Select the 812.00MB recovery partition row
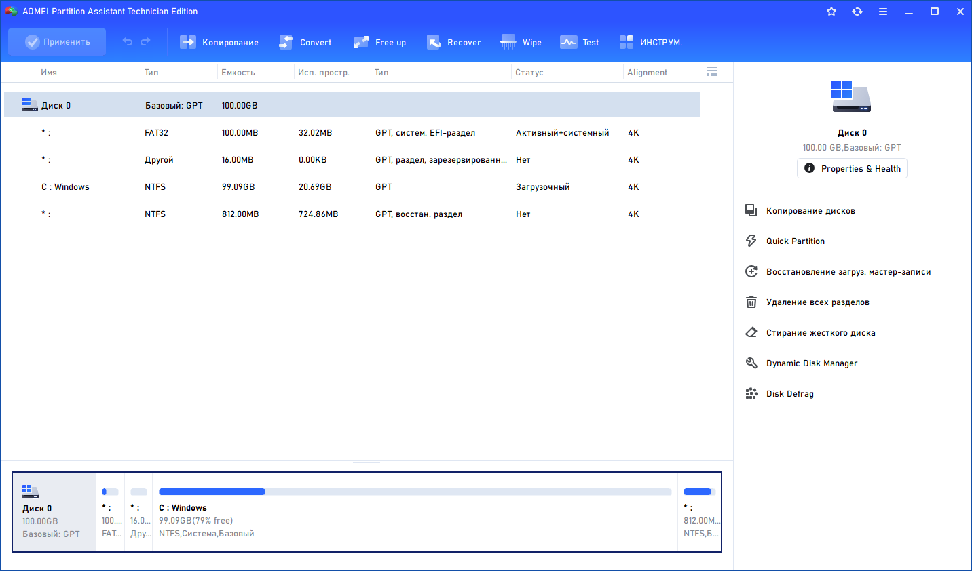 coord(352,214)
